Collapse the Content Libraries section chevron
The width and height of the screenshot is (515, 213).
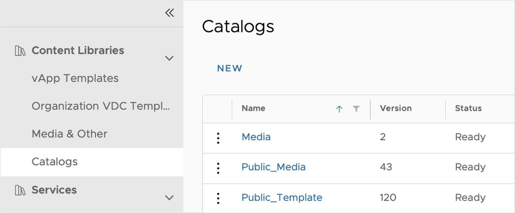pos(169,58)
